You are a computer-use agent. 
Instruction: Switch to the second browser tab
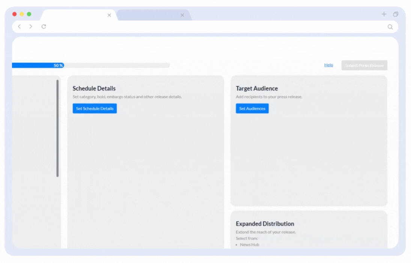point(150,15)
